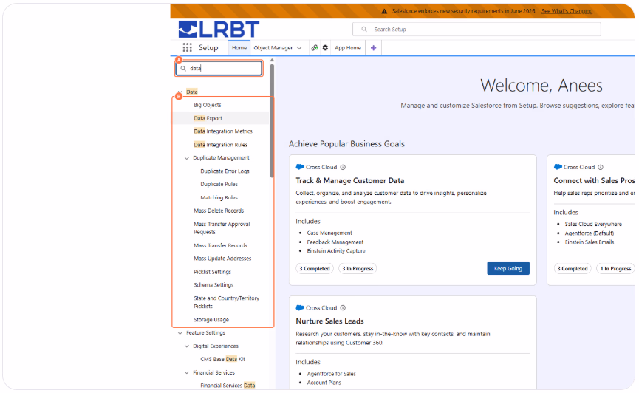The width and height of the screenshot is (639, 393).
Task: Click Cross Cloud icon on Track & Manage card
Action: [x=300, y=167]
